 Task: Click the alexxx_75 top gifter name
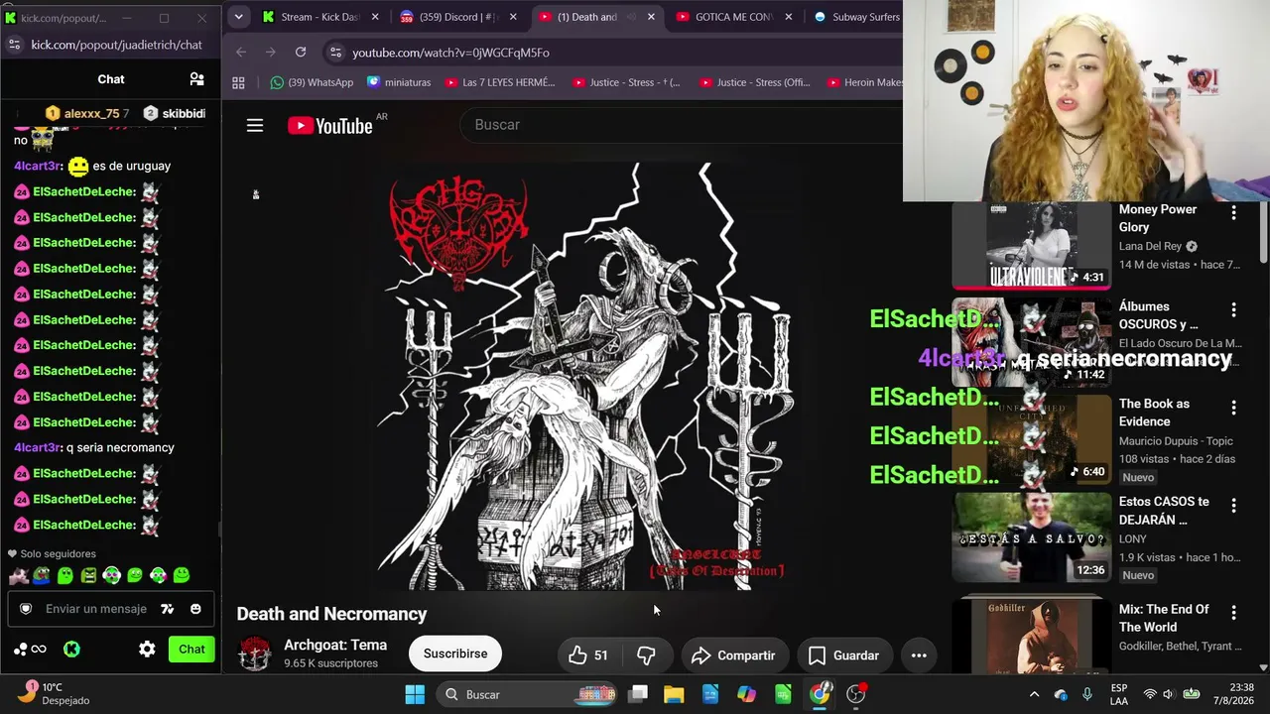coord(91,114)
